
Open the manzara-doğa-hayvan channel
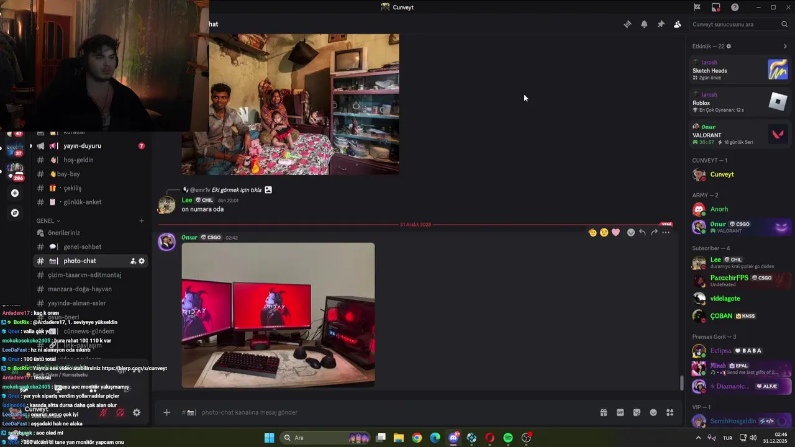click(x=91, y=289)
